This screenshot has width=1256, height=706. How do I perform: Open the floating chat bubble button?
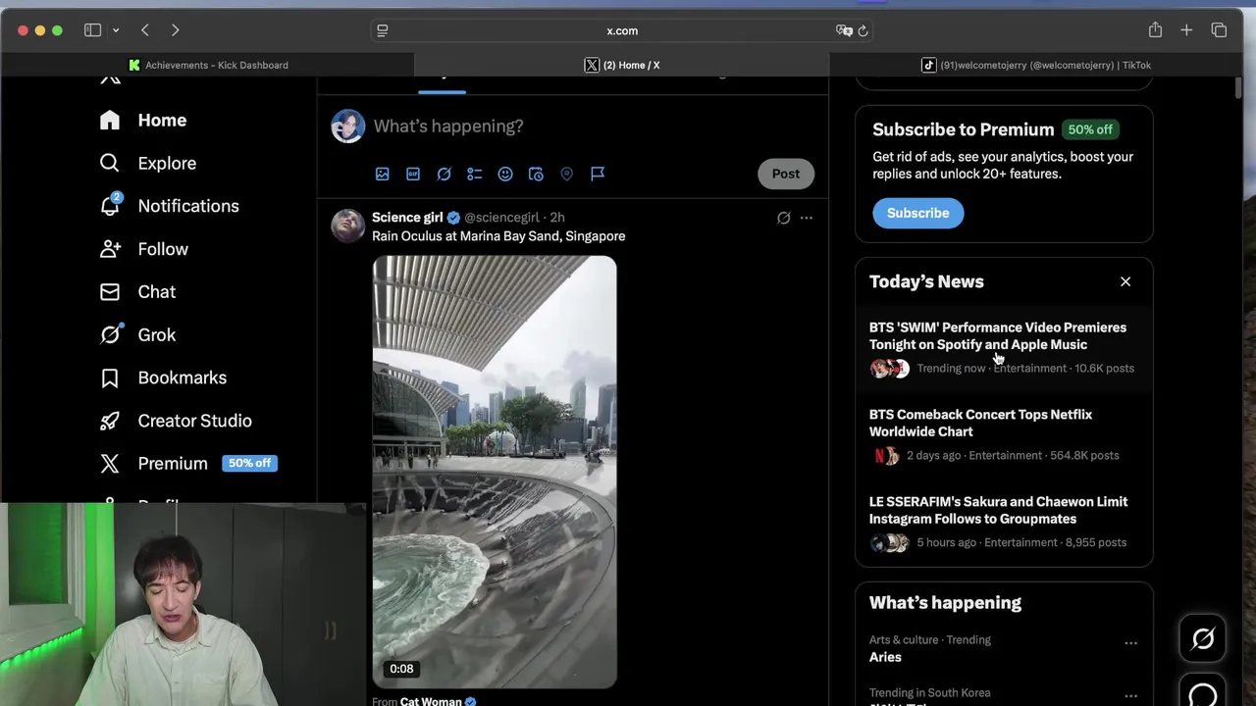(x=1203, y=691)
